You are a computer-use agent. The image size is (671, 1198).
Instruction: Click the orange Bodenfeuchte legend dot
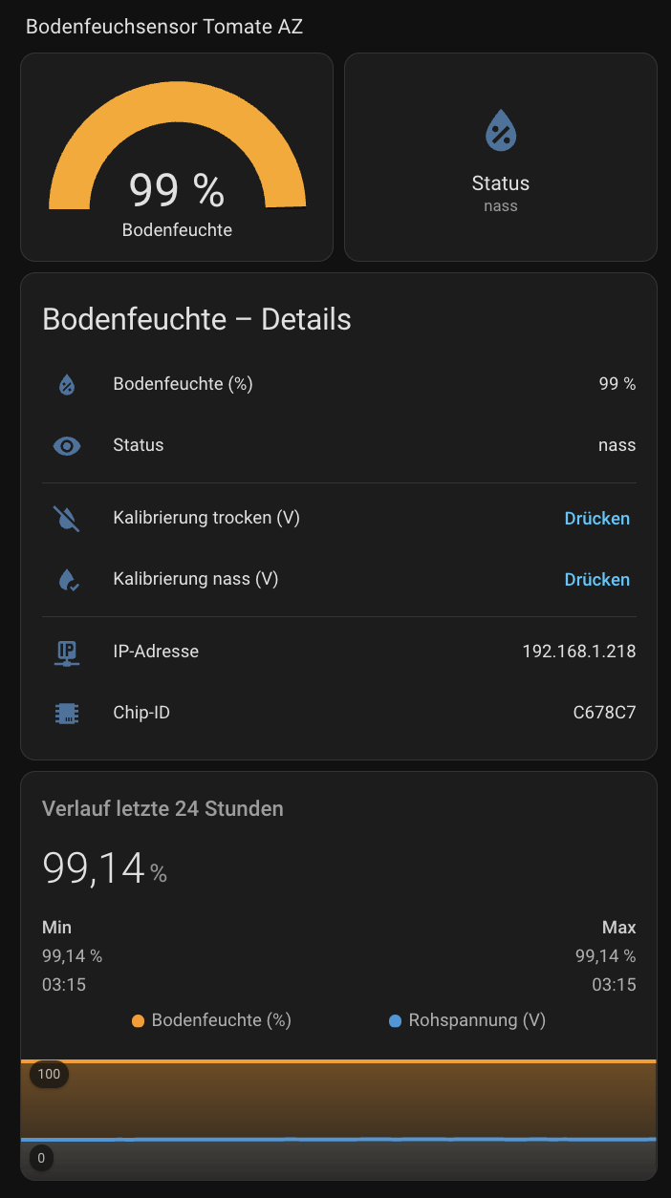[x=139, y=1021]
